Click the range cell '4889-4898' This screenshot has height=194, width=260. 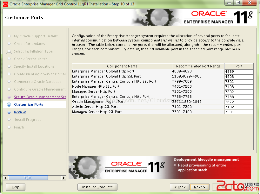tap(182, 71)
